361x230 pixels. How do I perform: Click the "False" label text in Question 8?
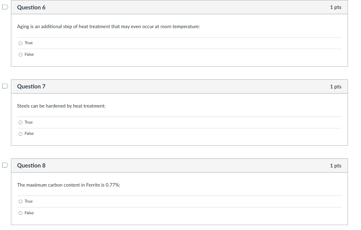(x=29, y=213)
